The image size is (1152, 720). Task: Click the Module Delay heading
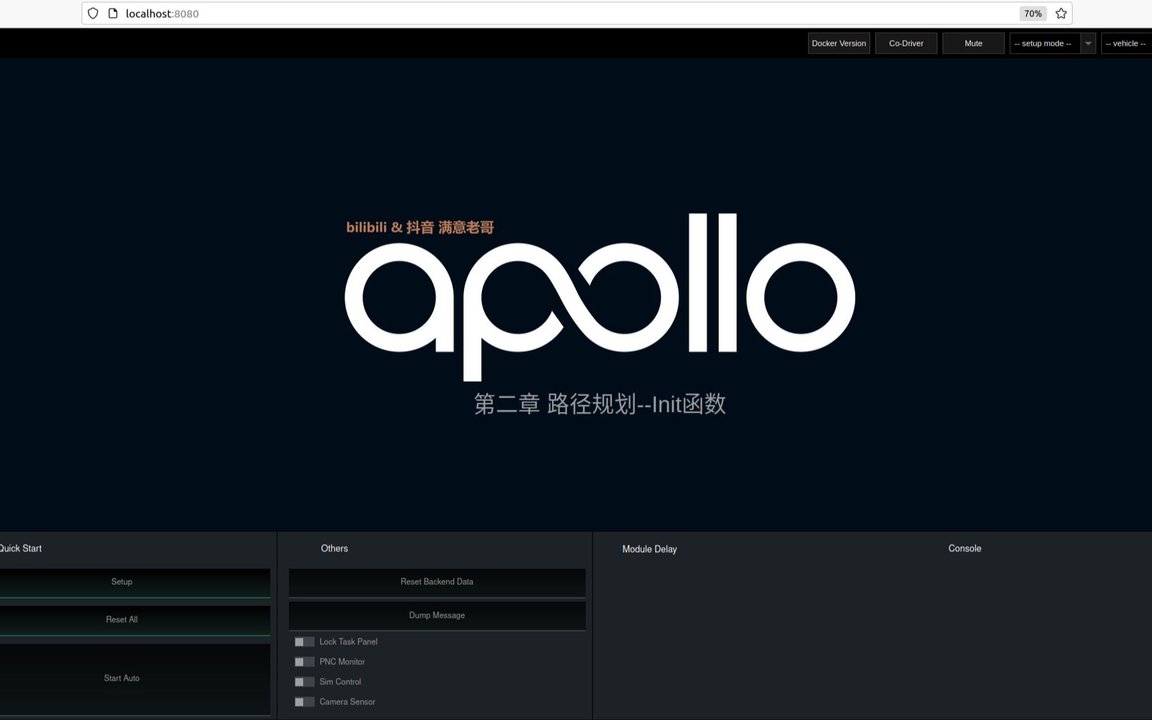coord(649,549)
